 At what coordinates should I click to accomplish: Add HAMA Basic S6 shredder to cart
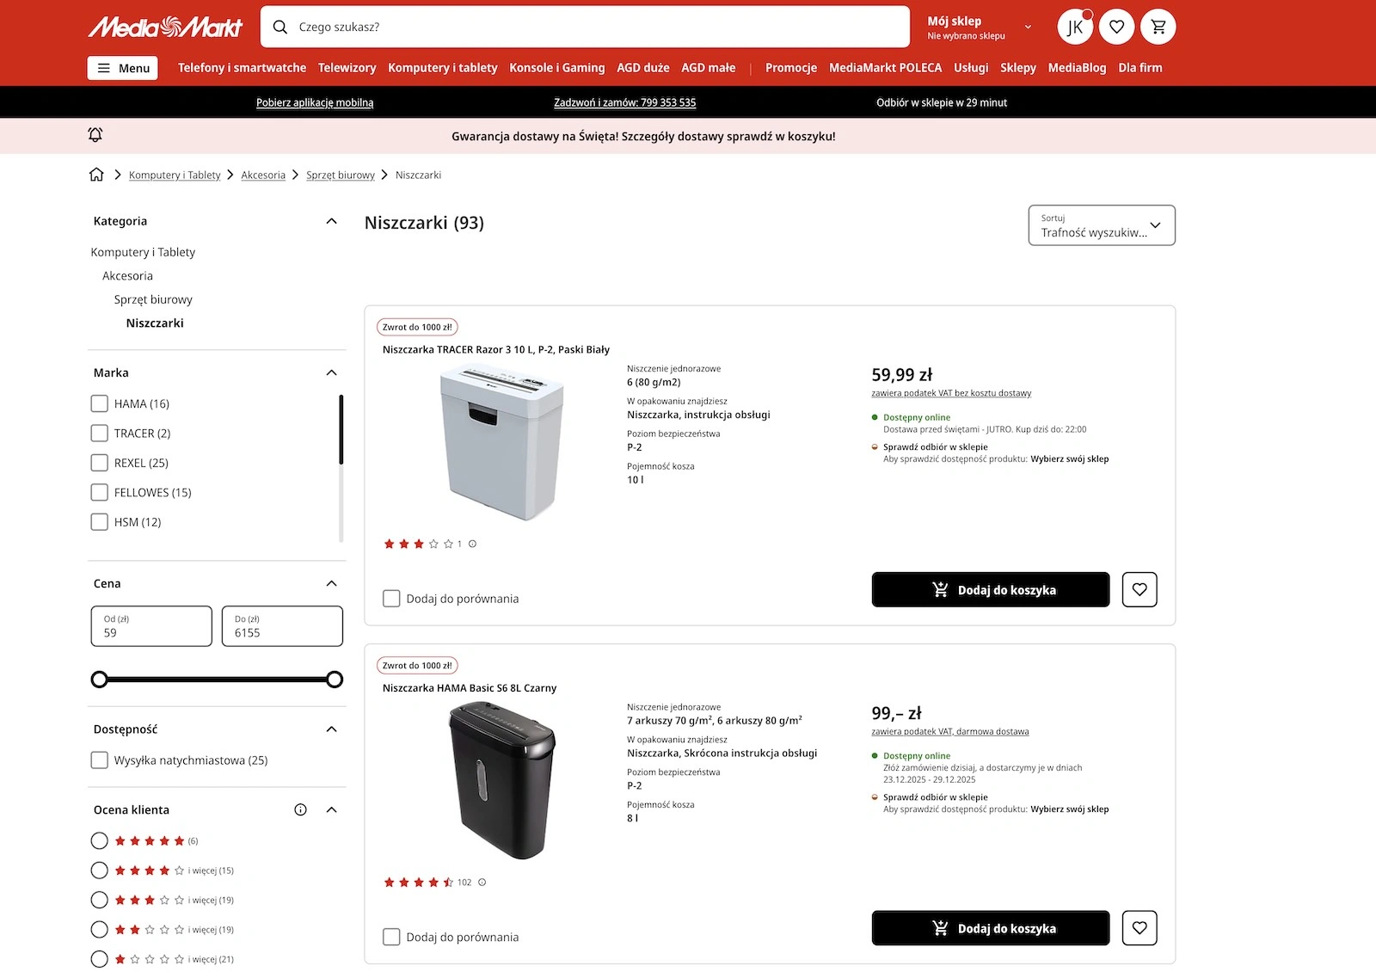pos(991,928)
